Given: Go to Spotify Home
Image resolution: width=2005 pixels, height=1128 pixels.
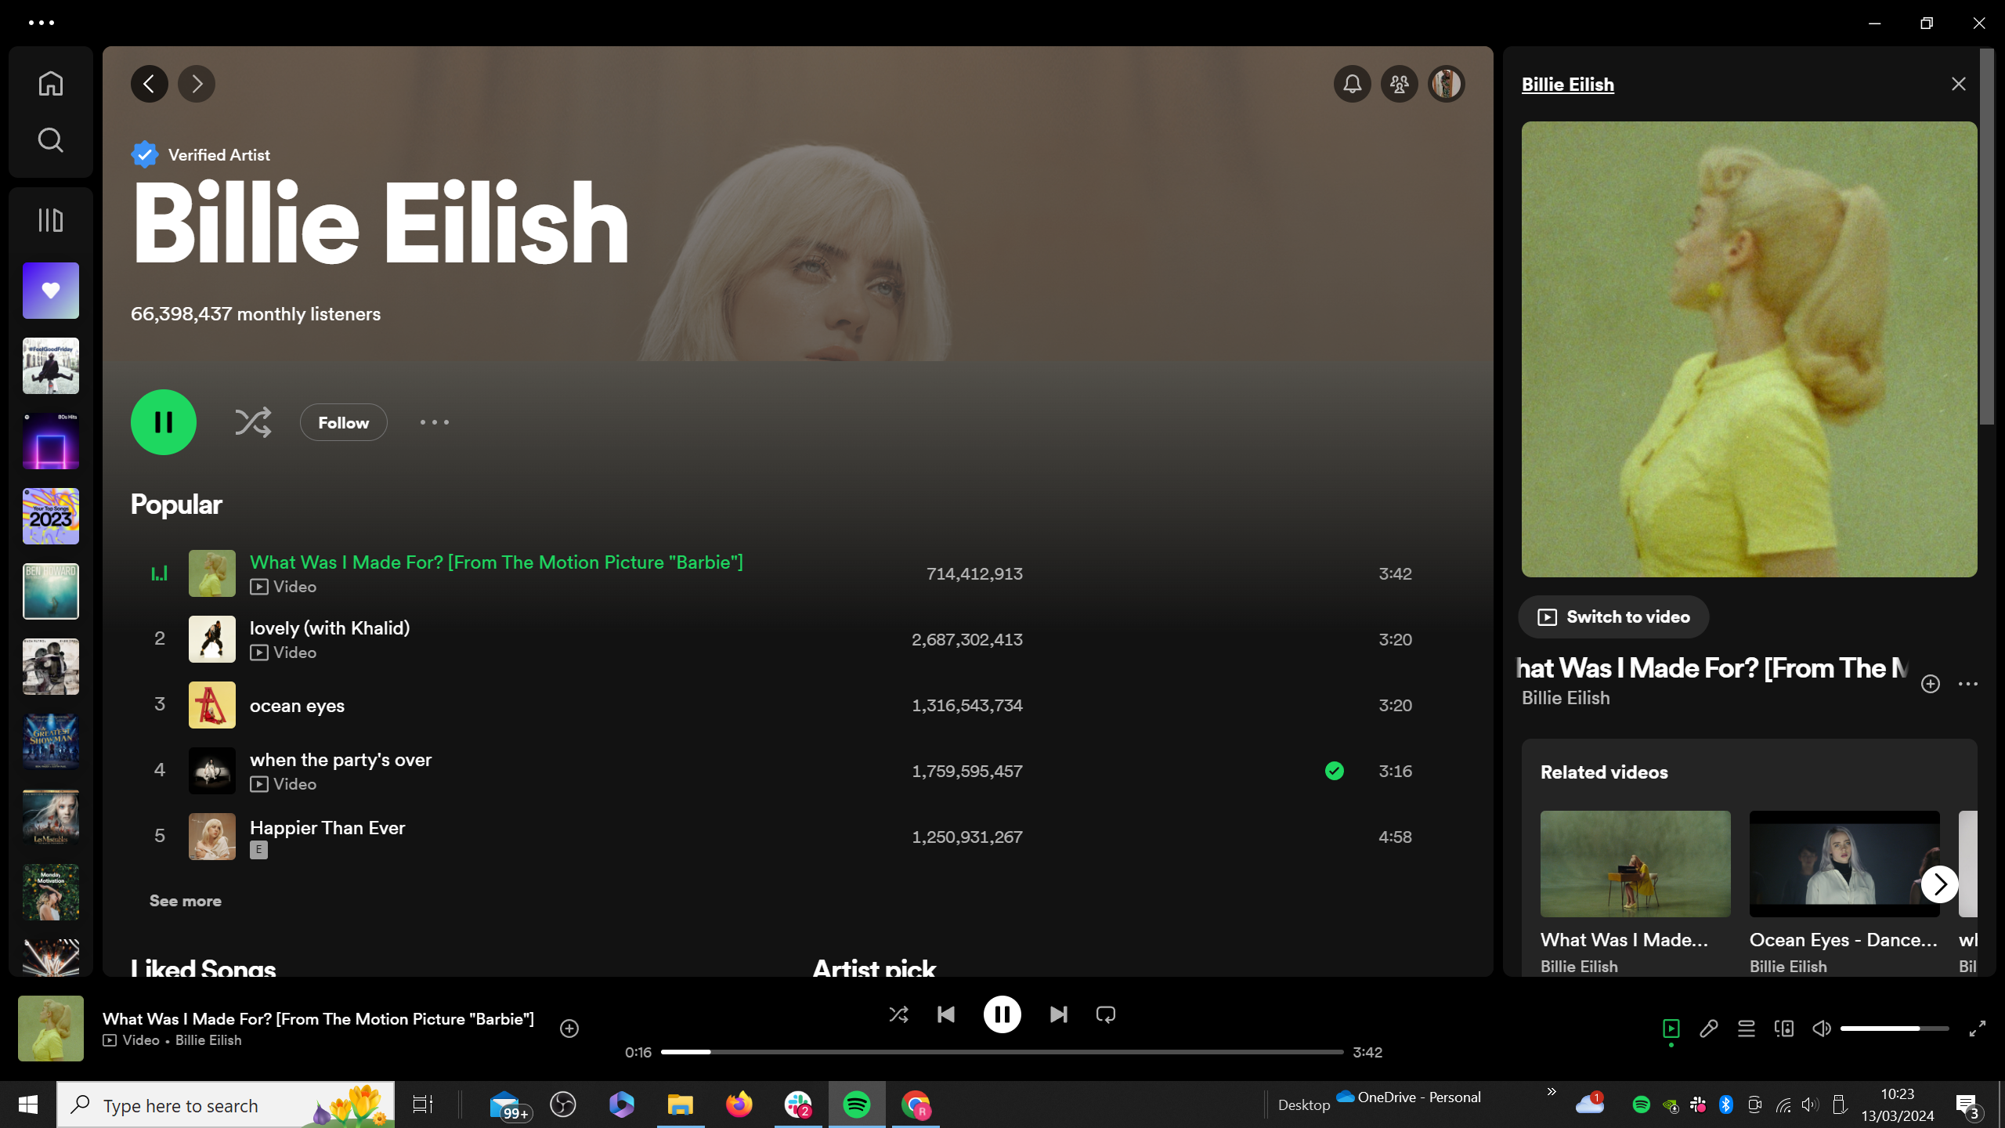Looking at the screenshot, I should pos(51,83).
